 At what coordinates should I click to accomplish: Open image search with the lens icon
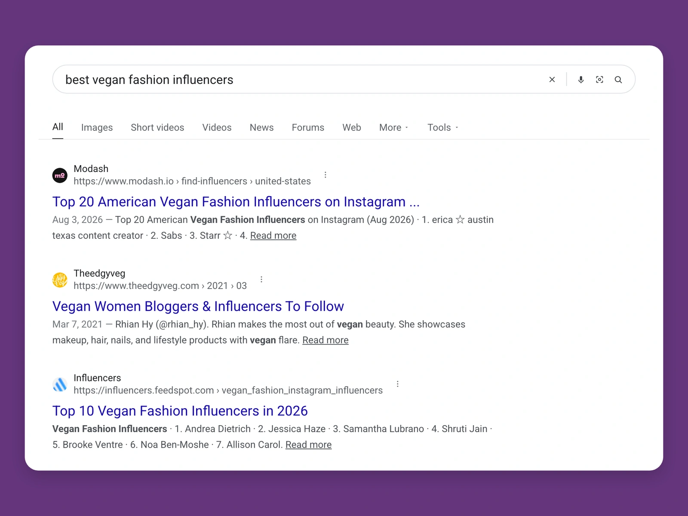pyautogui.click(x=599, y=80)
